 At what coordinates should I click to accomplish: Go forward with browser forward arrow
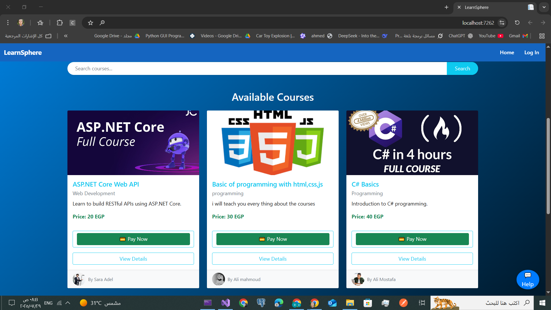543,23
